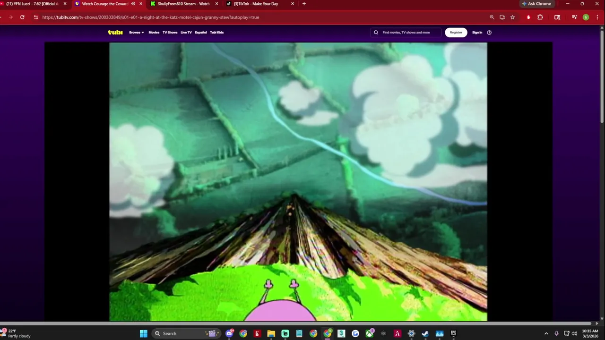605x340 pixels.
Task: Click the install app icon in address bar
Action: tap(502, 17)
